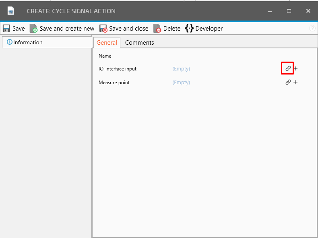Close the Create Cycle Signal Action window
The height and width of the screenshot is (238, 318).
(x=308, y=11)
